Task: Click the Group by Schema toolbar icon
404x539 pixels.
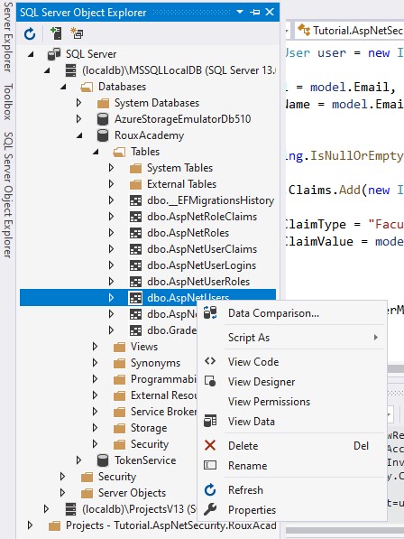Action: (77, 33)
